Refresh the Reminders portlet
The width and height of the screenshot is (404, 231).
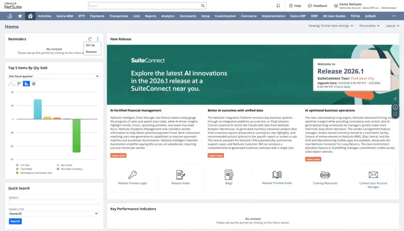pyautogui.click(x=90, y=39)
